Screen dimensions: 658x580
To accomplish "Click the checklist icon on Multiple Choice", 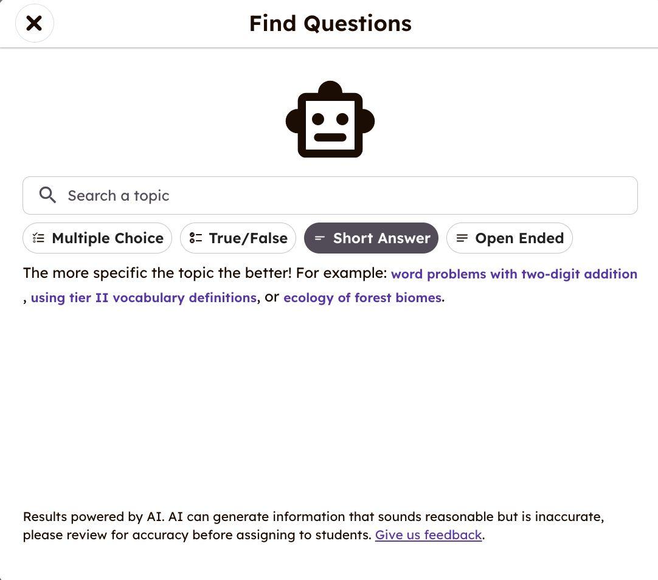I will click(39, 238).
